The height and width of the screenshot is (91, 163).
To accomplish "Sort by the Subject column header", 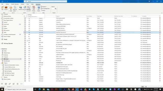I will click(x=71, y=16).
